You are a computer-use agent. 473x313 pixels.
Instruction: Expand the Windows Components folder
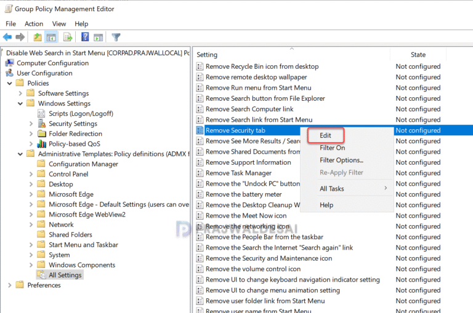point(31,265)
